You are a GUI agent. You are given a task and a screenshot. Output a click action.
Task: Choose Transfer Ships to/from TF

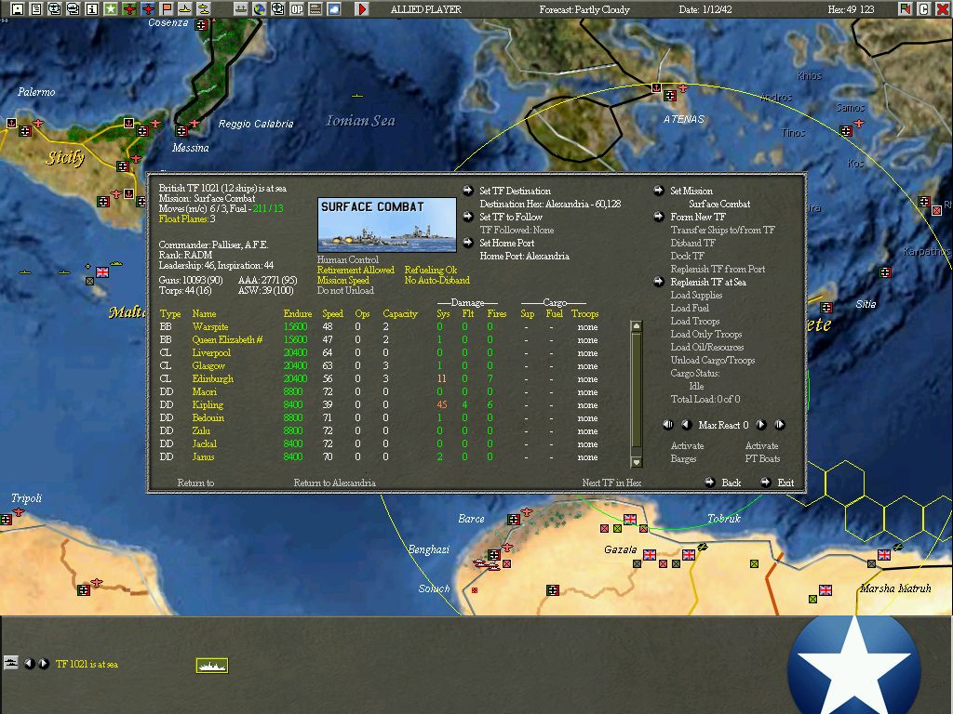(x=722, y=230)
